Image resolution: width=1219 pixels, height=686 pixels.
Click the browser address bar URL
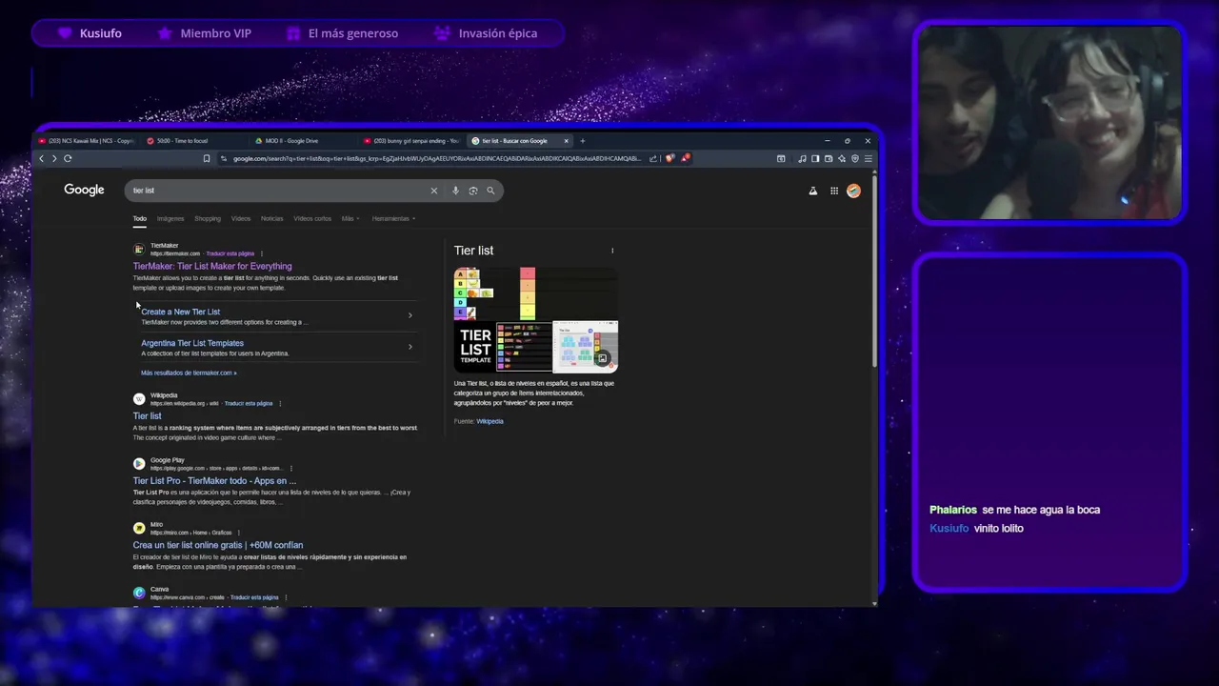(437, 158)
